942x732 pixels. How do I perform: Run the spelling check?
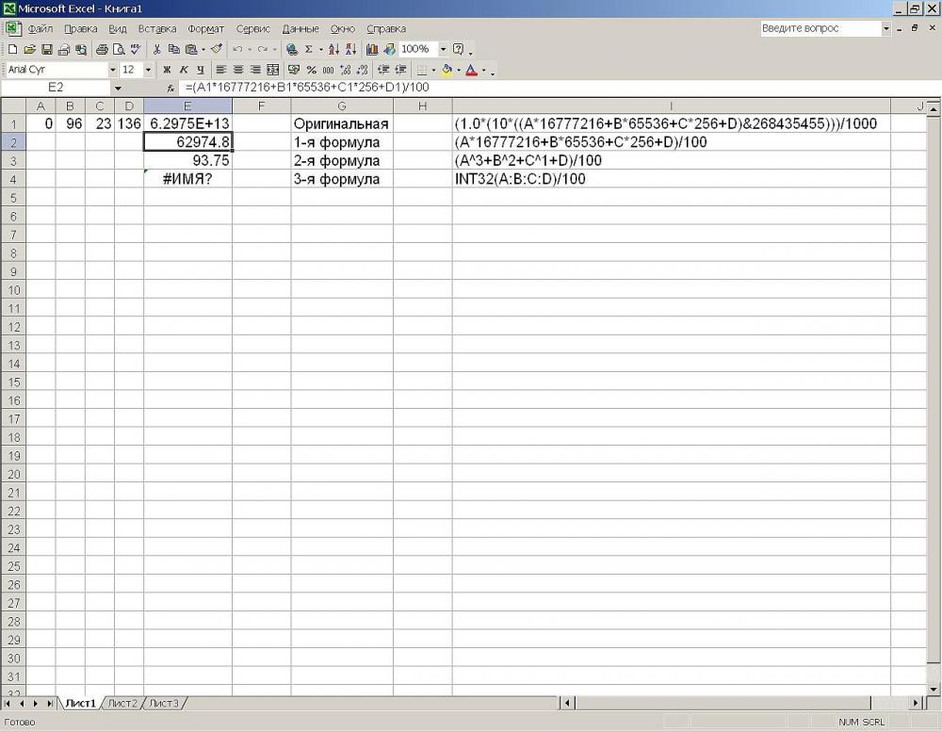[136, 49]
